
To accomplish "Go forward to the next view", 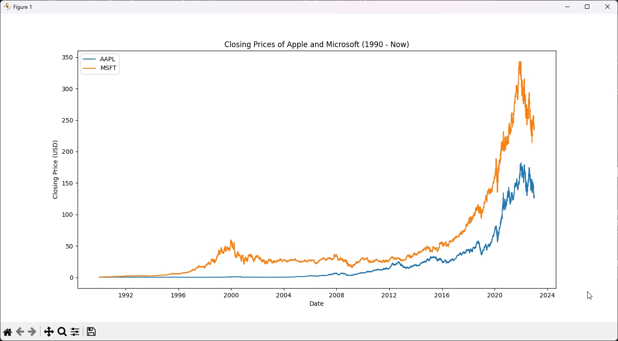I will click(32, 332).
